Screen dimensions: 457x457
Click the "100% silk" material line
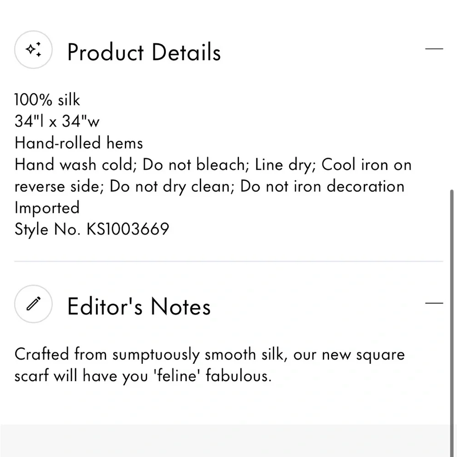(x=48, y=100)
